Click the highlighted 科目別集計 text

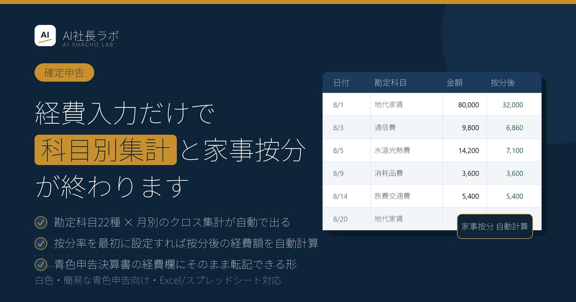click(106, 150)
